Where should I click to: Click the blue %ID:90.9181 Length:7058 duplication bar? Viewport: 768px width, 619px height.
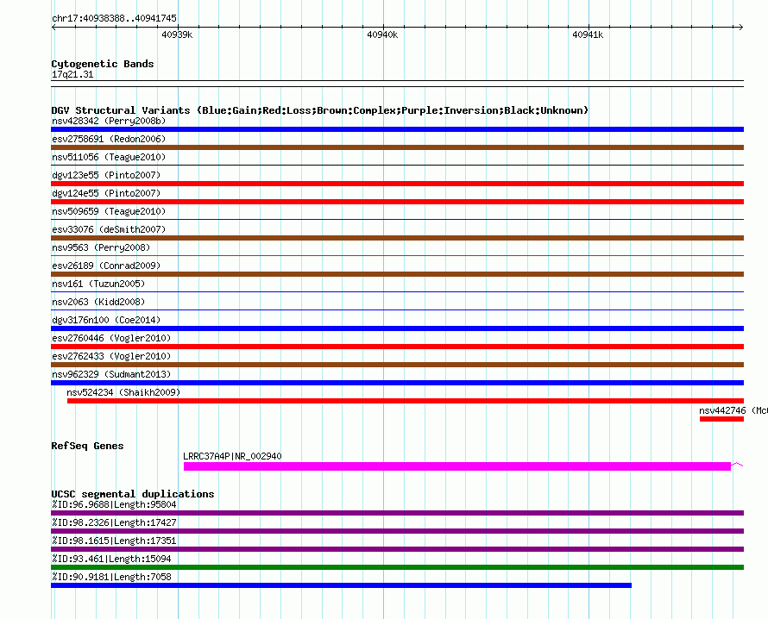click(342, 585)
